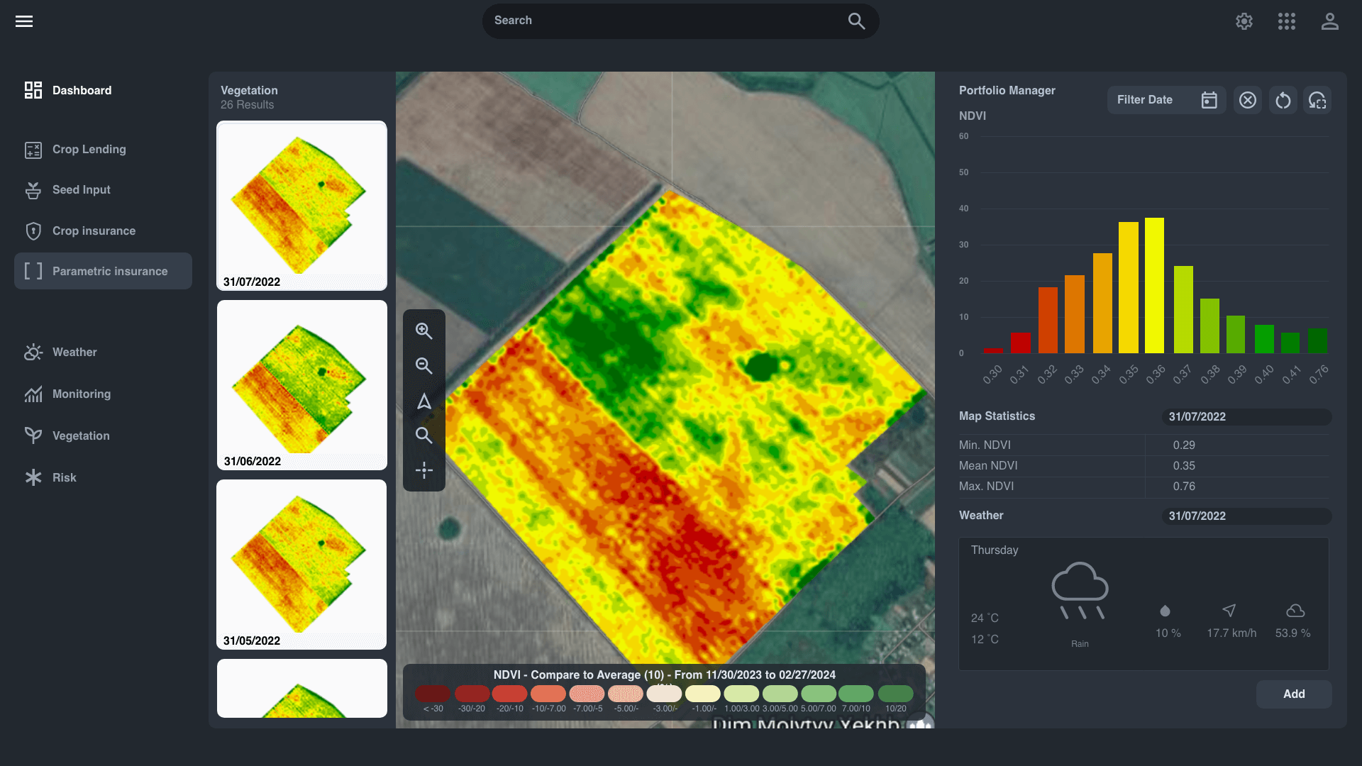Image resolution: width=1362 pixels, height=766 pixels.
Task: Open map search via magnifier icon
Action: coord(423,435)
